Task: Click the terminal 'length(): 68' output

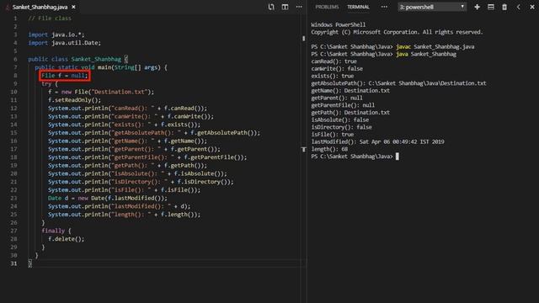Action: pyautogui.click(x=329, y=149)
